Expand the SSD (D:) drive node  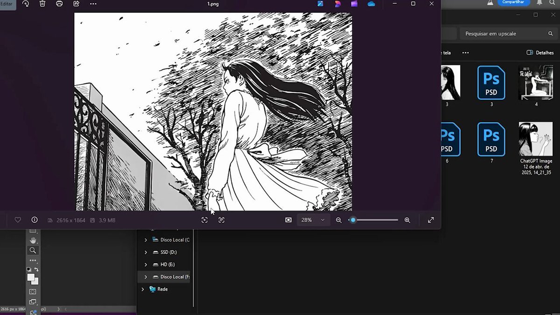[x=146, y=252]
